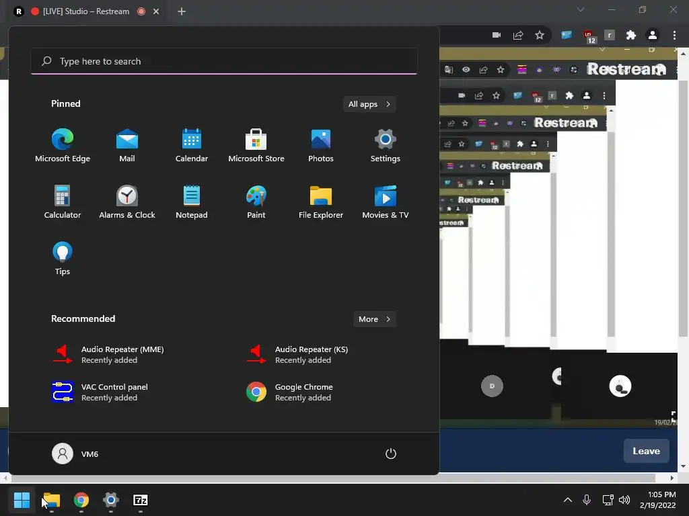Open 7-Zip from the taskbar
Viewport: 689px width, 516px height.
(140, 500)
